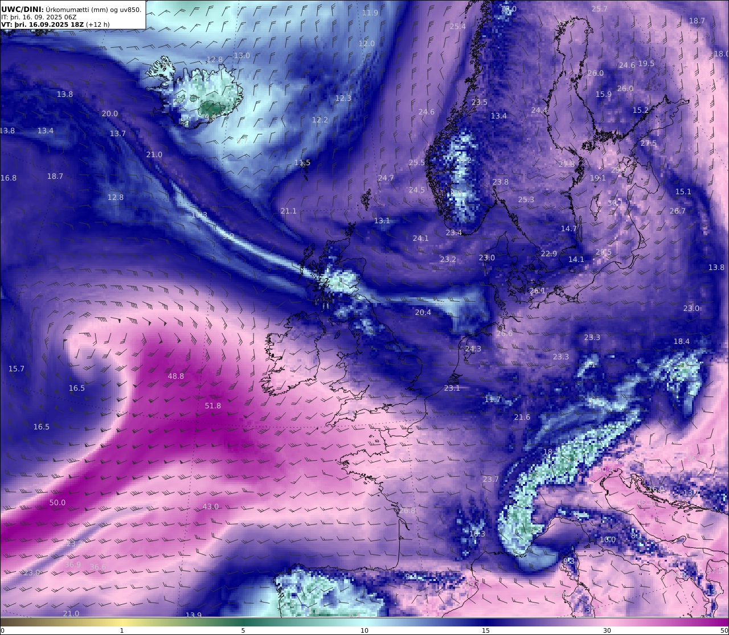This screenshot has width=729, height=635.
Task: Click the 23.4 value in southern Norway
Action: [454, 232]
